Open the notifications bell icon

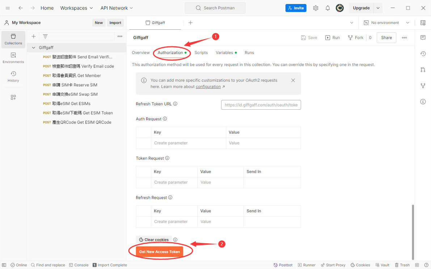click(328, 8)
